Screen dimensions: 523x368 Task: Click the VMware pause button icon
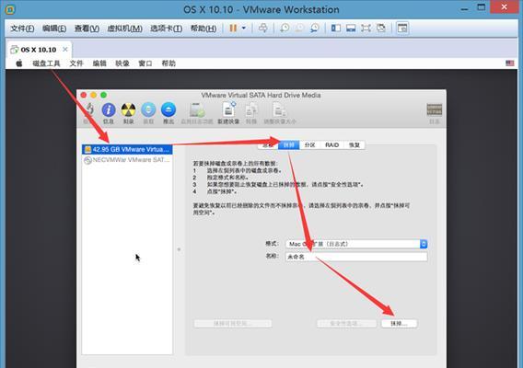pyautogui.click(x=233, y=29)
